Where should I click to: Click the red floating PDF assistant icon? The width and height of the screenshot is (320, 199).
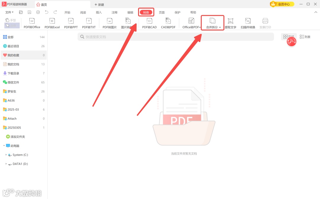click(292, 41)
